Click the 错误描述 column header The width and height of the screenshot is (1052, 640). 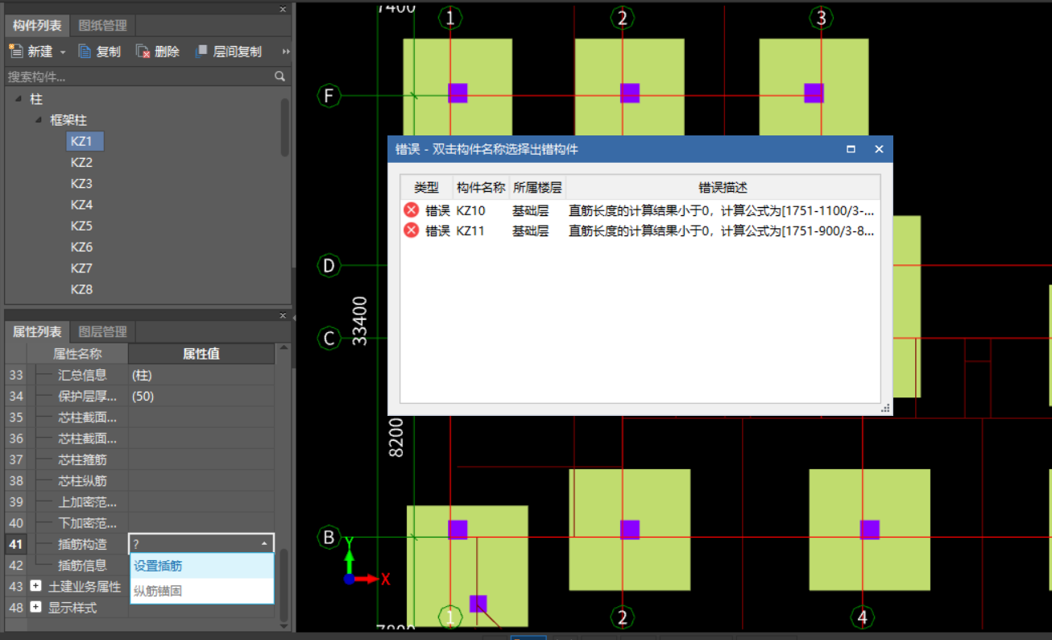tap(723, 187)
